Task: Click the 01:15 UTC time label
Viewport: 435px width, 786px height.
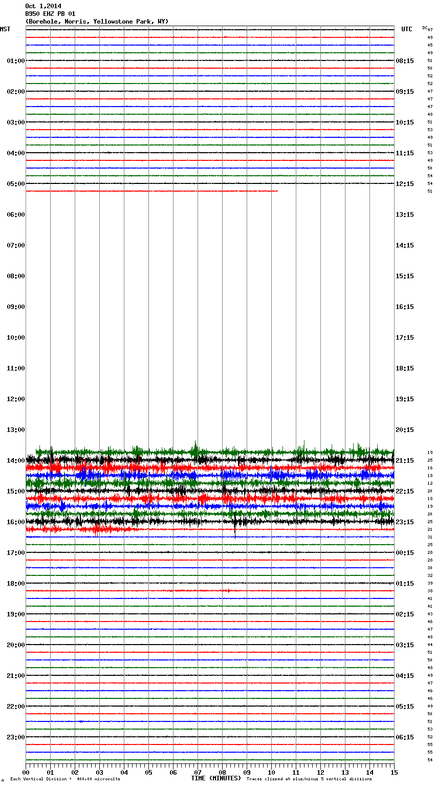Action: pos(405,584)
